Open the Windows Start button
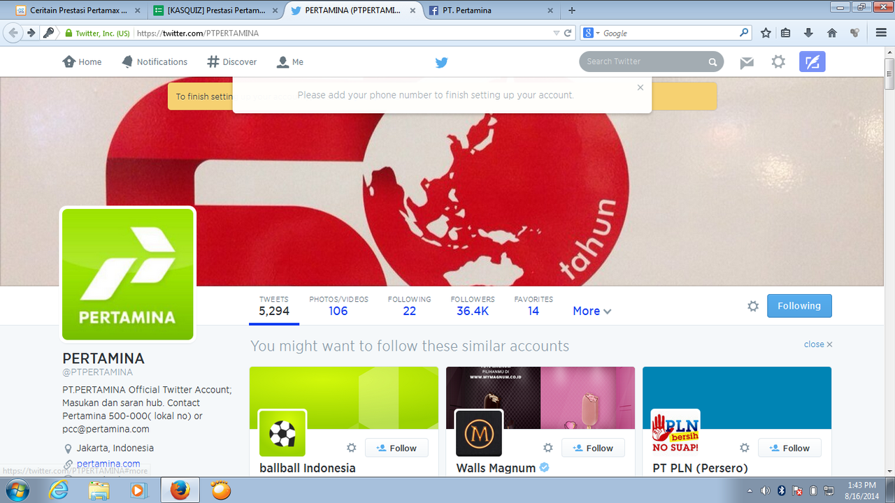 point(16,490)
